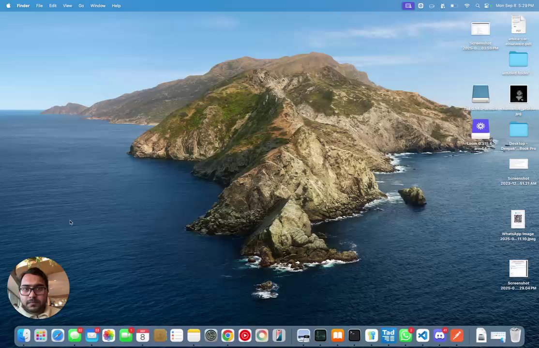This screenshot has width=539, height=348.
Task: Open Spotlight search from the menu bar
Action: tap(478, 6)
